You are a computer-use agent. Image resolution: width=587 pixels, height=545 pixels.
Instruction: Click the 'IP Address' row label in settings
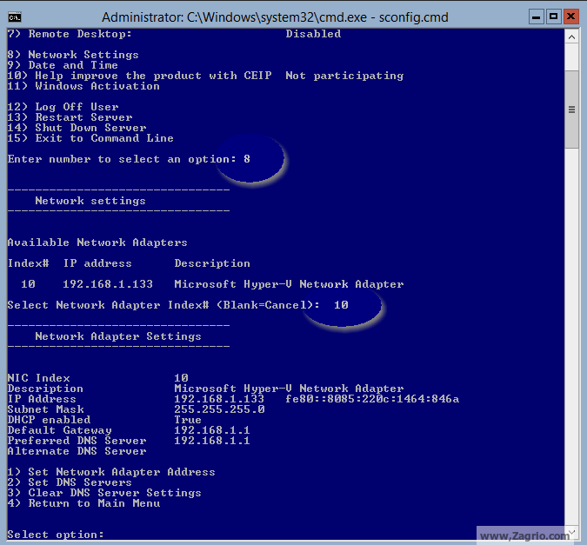(x=42, y=399)
